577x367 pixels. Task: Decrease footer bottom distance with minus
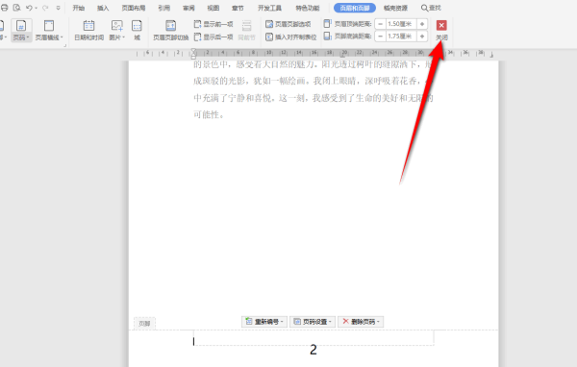click(x=381, y=37)
